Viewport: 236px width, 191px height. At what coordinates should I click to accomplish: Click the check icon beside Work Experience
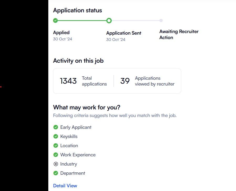[56, 155]
